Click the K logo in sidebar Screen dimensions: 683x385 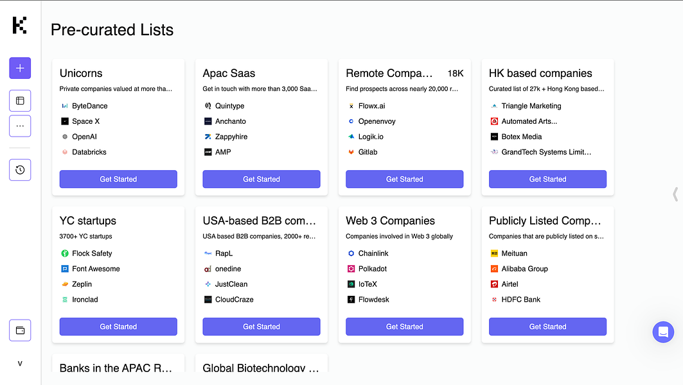click(20, 25)
